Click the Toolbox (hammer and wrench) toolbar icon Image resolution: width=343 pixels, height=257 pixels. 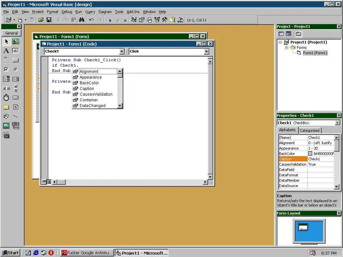point(165,20)
